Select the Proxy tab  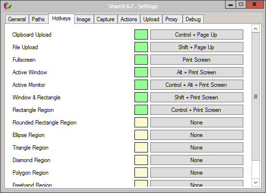[x=173, y=19]
